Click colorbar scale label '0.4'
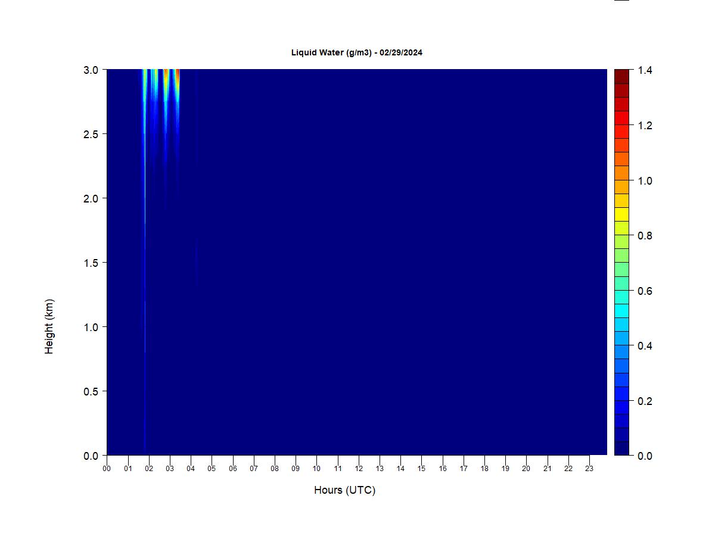 645,346
